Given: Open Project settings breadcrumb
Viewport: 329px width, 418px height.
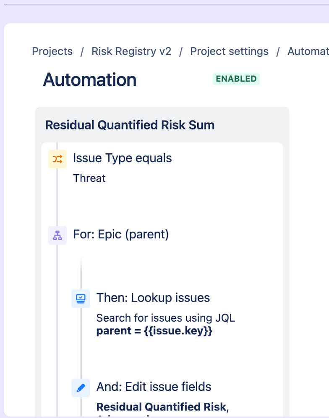Looking at the screenshot, I should [229, 52].
